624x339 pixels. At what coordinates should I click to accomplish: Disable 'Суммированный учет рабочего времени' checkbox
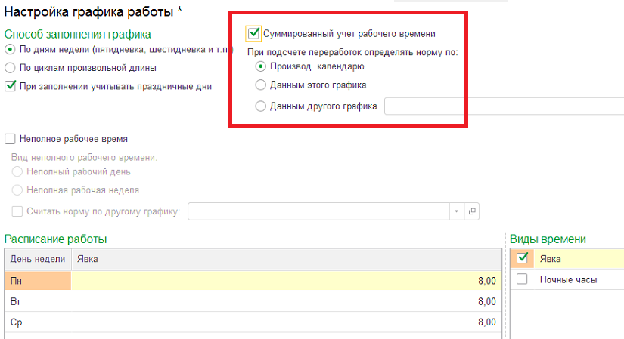(x=253, y=33)
